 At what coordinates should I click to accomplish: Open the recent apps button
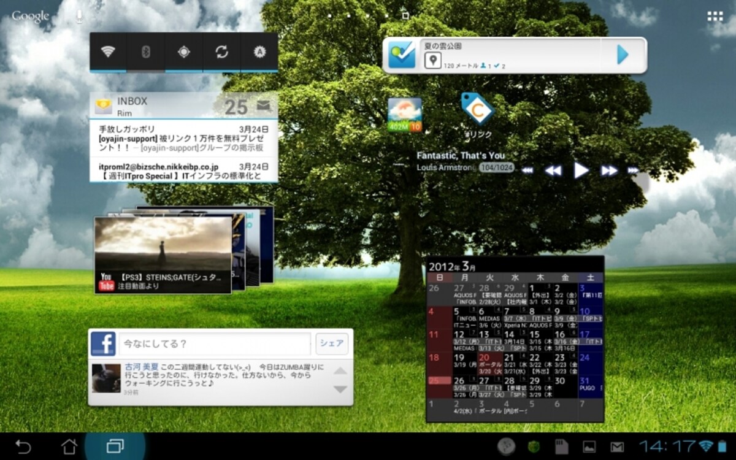[115, 446]
